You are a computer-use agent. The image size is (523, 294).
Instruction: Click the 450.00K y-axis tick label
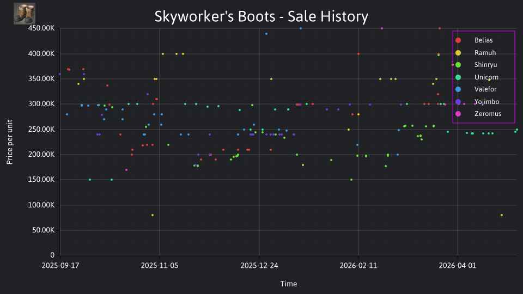(x=41, y=28)
